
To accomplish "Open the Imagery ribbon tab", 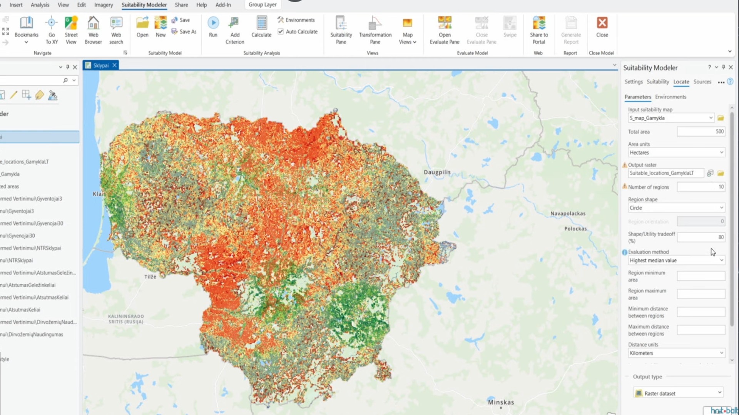I will 104,5.
